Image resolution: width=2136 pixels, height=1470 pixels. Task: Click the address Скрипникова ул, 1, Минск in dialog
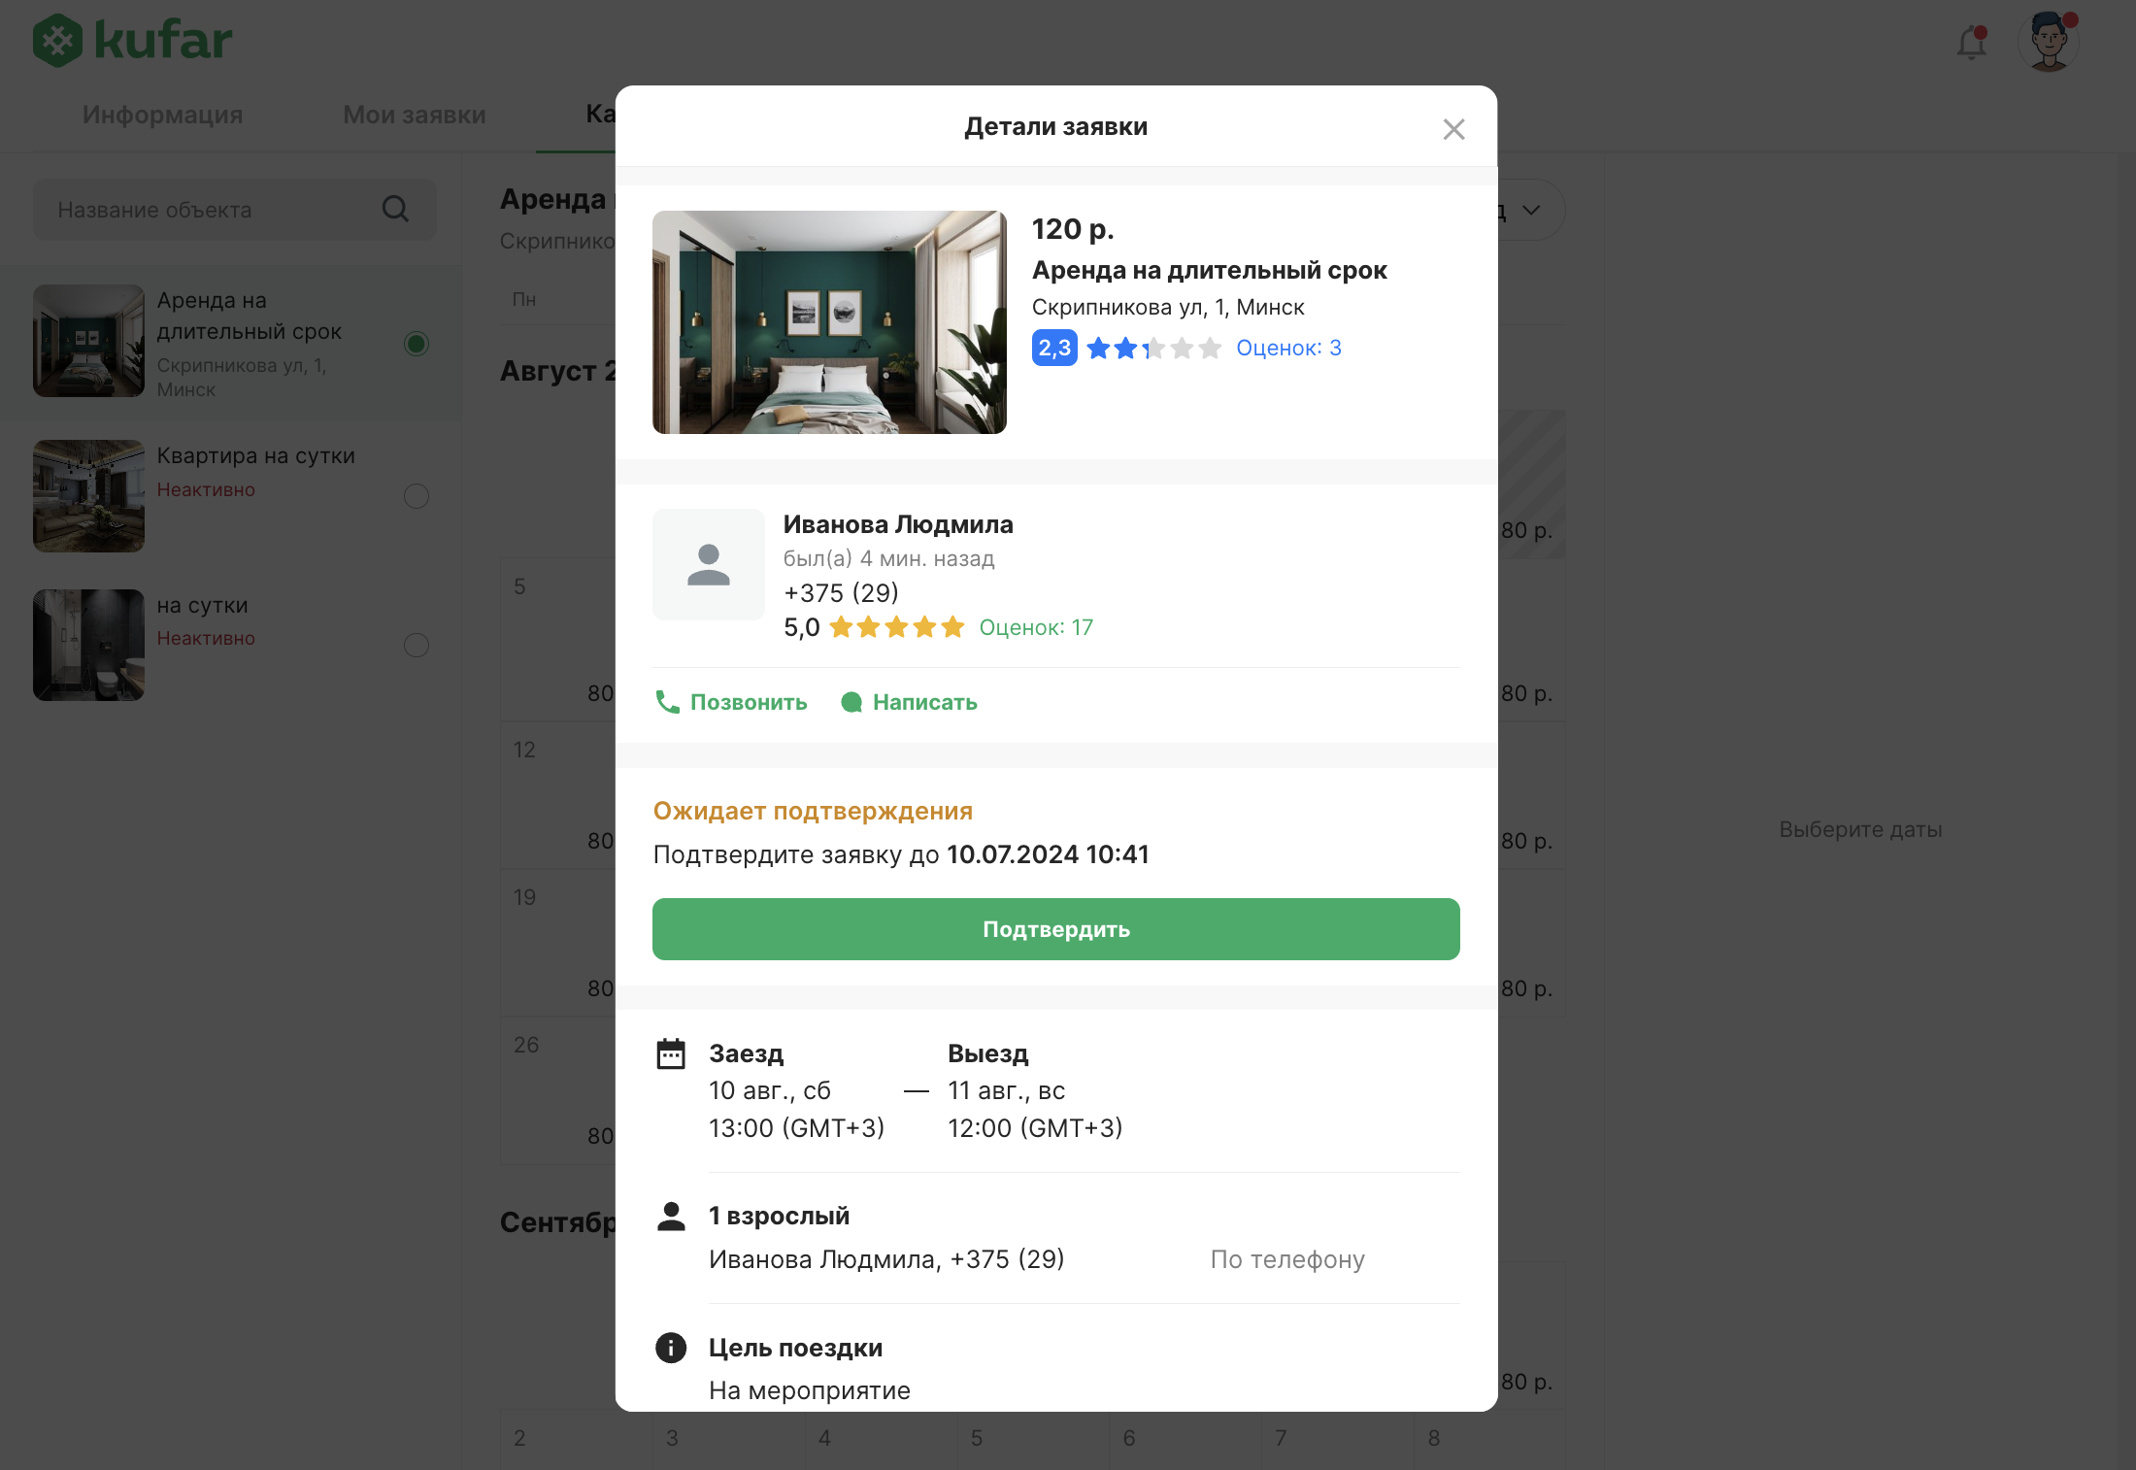pos(1168,307)
